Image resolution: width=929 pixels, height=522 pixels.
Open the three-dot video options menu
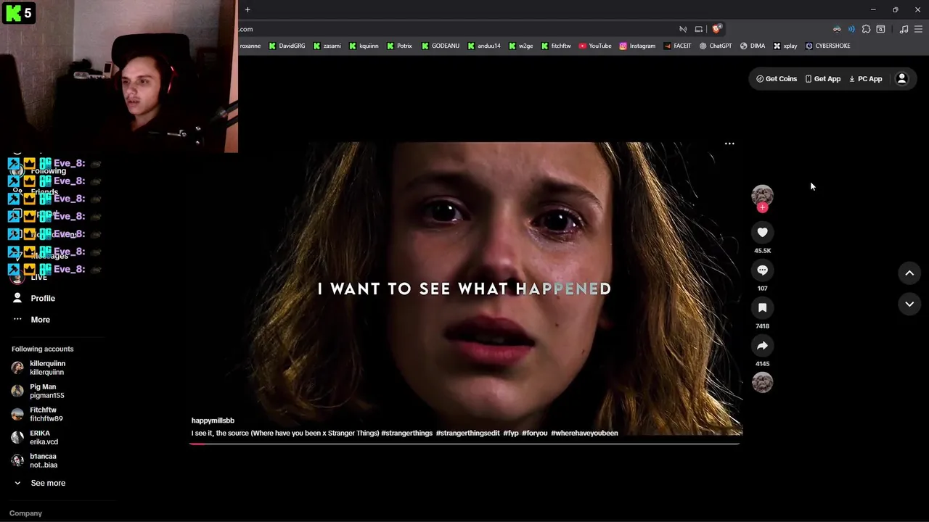click(x=729, y=144)
